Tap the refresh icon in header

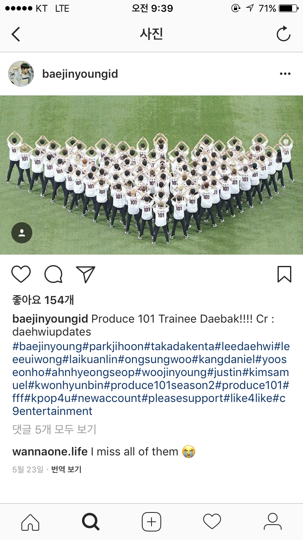click(x=284, y=34)
